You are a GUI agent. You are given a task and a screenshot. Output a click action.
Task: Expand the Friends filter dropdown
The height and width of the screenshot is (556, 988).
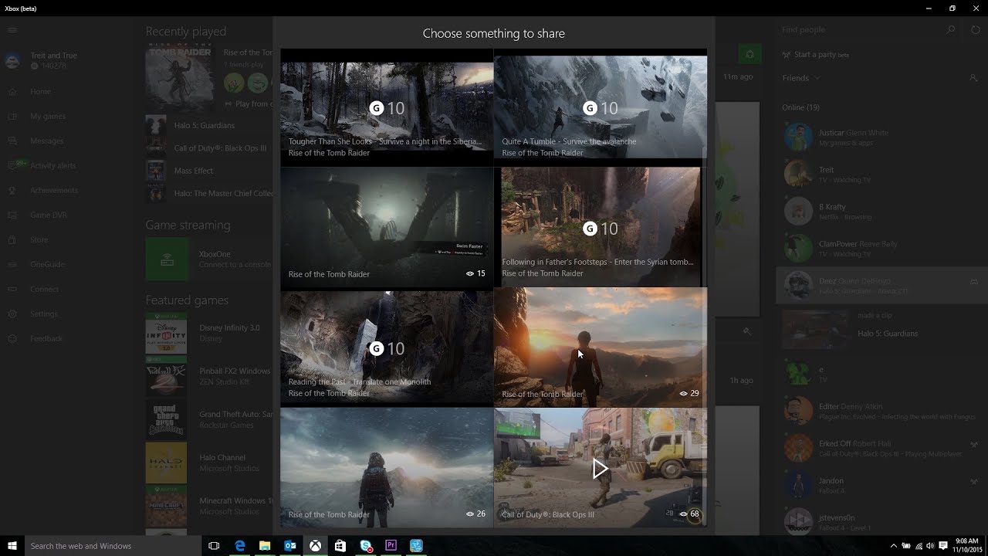tap(802, 78)
